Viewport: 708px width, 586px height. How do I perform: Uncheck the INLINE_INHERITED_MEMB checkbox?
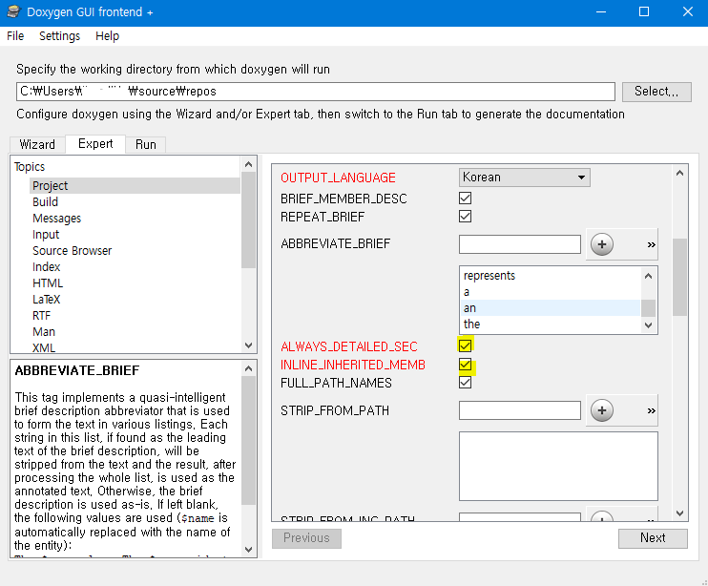point(465,365)
